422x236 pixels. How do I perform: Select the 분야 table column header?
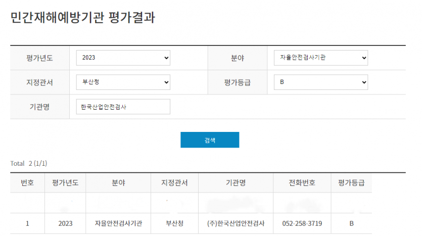coord(118,183)
